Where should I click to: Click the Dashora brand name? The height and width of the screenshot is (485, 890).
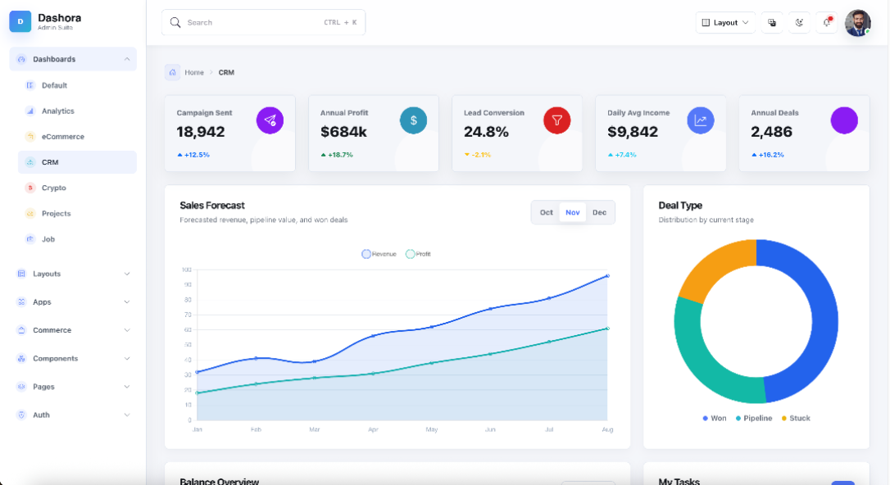tap(60, 17)
